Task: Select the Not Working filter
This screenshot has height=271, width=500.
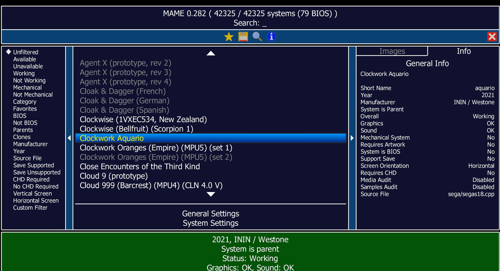Action: [29, 80]
